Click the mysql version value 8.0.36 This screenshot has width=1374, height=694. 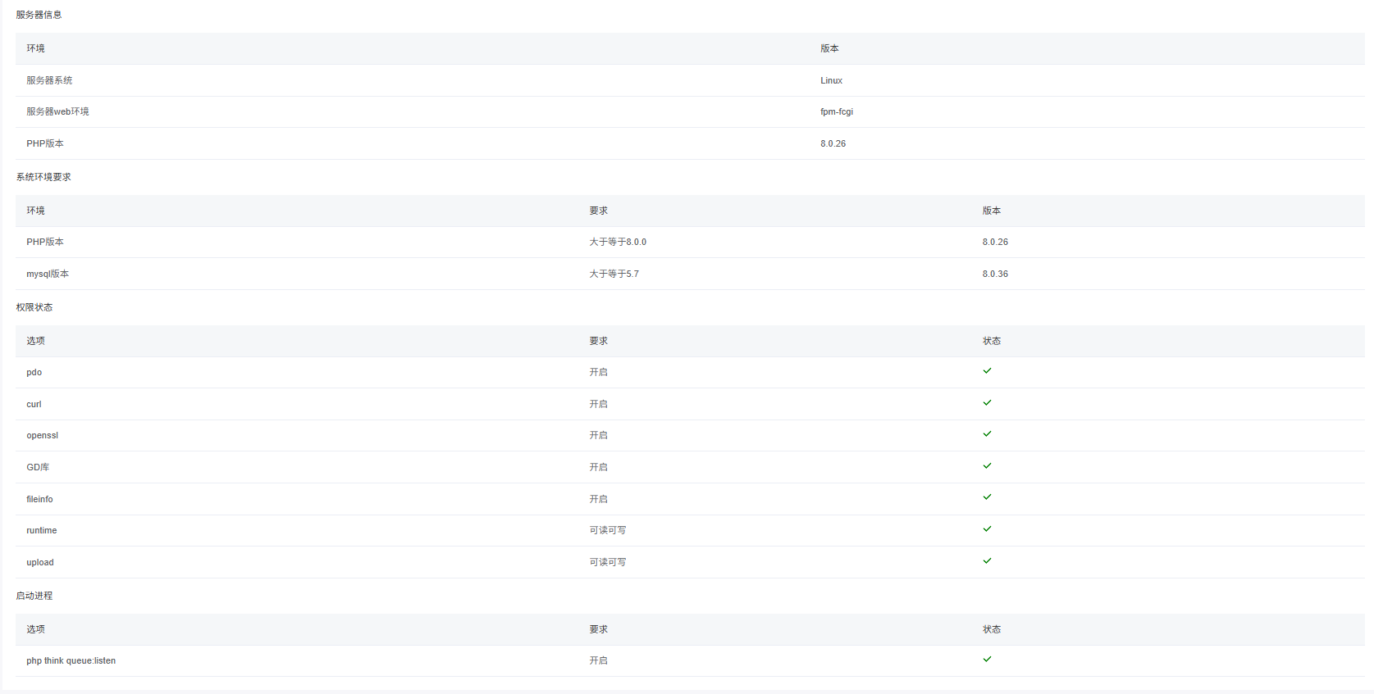click(995, 274)
